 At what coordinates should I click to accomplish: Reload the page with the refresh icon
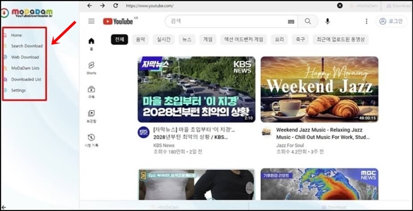pyautogui.click(x=115, y=6)
